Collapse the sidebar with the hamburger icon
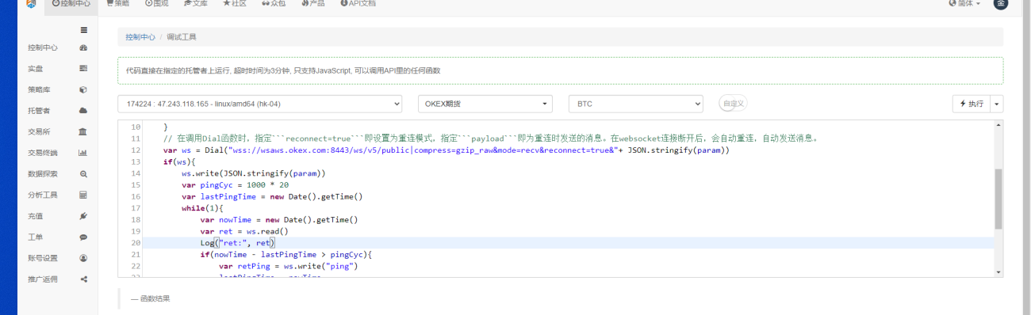1031x315 pixels. pyautogui.click(x=83, y=31)
